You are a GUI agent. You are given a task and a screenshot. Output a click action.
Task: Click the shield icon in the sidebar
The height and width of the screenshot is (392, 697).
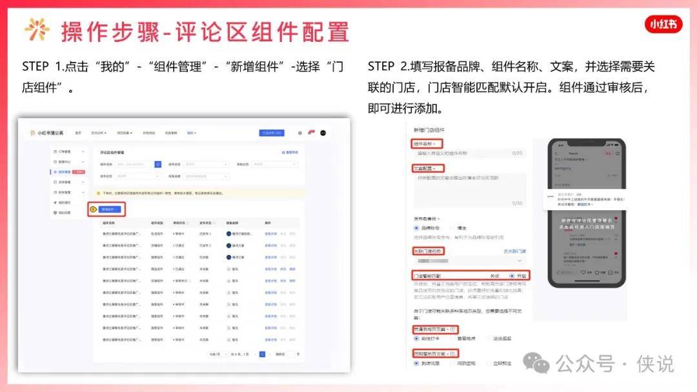55,213
